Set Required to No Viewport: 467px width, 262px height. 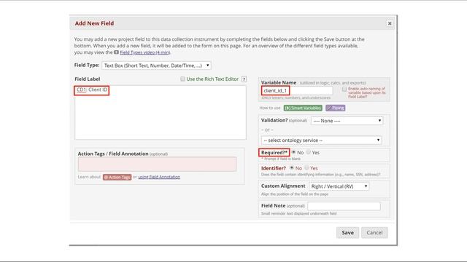[293, 152]
